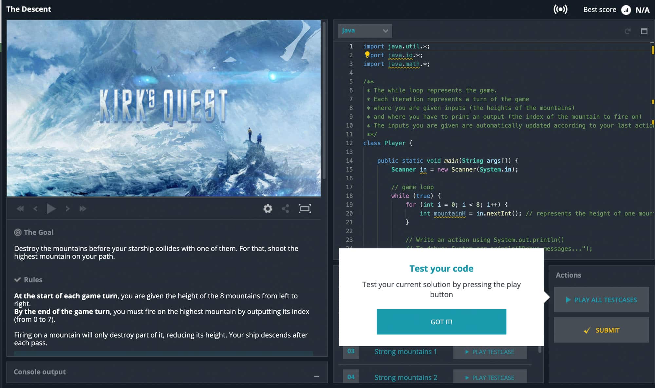Click PLAY ALL TESTCASES button
This screenshot has width=655, height=388.
pos(601,300)
